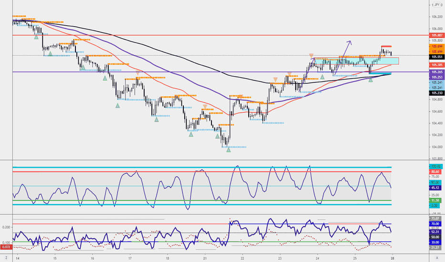Click date 15 on the time axis

[x=55, y=258]
